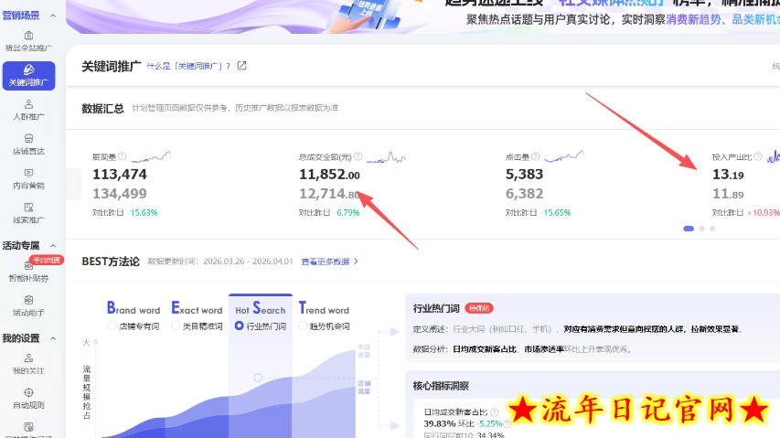Switch to the Exact word tab
The height and width of the screenshot is (438, 780).
point(197,308)
